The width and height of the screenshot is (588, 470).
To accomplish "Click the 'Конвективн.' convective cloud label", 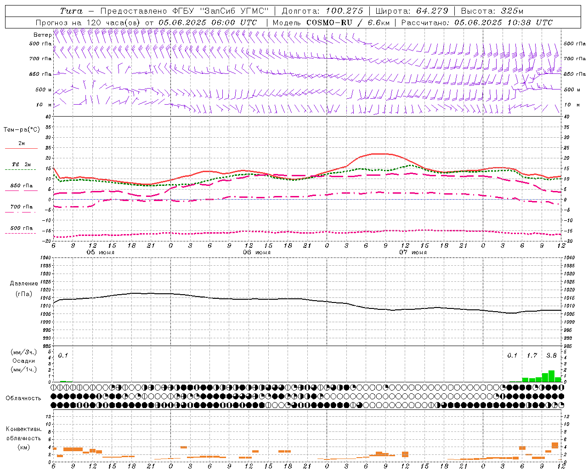I will [24, 429].
